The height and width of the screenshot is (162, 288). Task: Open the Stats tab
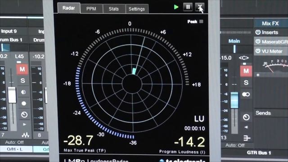coord(114,9)
